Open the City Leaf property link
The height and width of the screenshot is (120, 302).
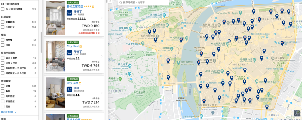(72, 83)
